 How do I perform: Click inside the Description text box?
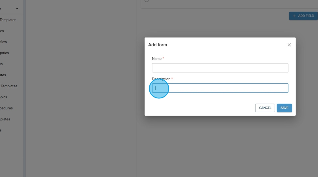(x=220, y=88)
